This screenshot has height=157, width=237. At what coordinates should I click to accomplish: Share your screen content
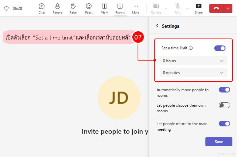tap(198, 8)
